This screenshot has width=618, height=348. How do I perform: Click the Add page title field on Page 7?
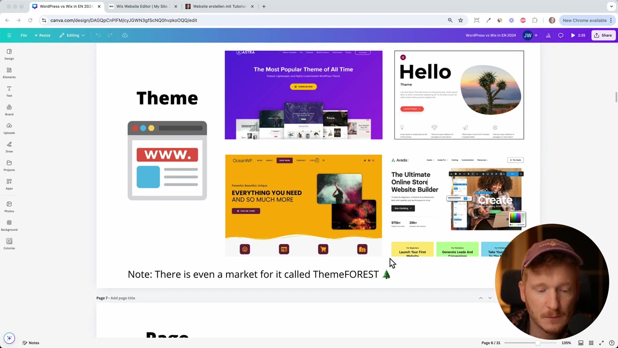pos(123,298)
